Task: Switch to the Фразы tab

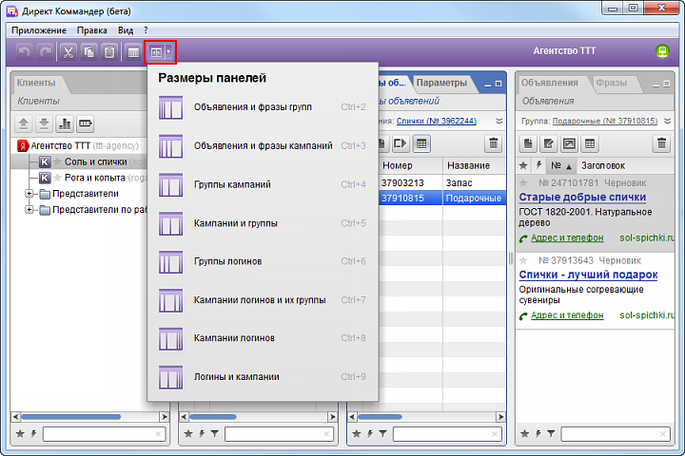Action: coord(611,83)
